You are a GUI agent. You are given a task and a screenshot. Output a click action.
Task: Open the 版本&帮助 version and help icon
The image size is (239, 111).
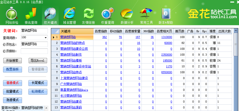[166, 16]
